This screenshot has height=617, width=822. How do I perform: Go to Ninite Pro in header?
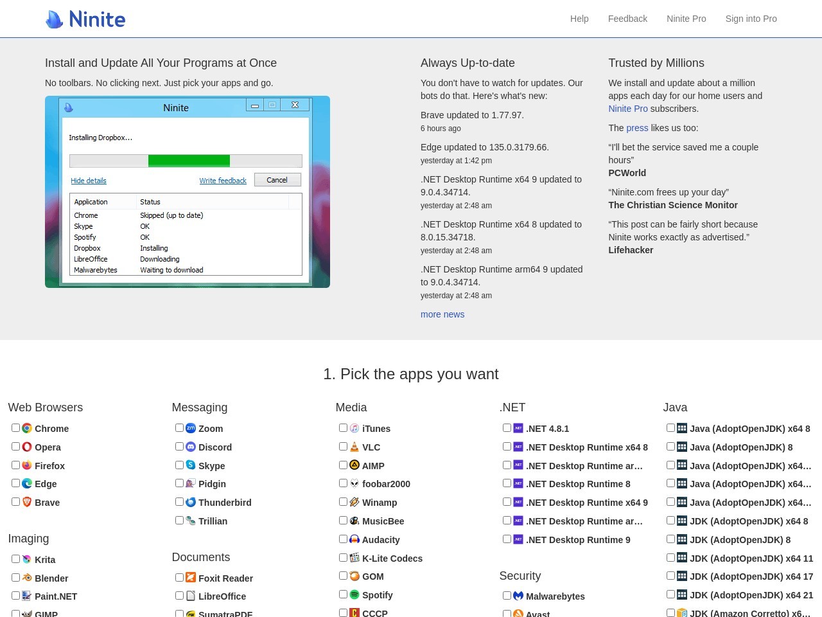coord(686,19)
